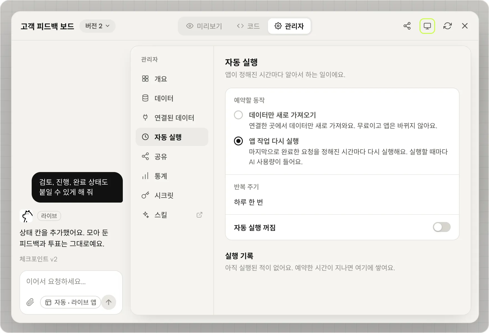489x333 pixels.
Task: Click the clock icon for 자동 실행
Action: click(145, 137)
